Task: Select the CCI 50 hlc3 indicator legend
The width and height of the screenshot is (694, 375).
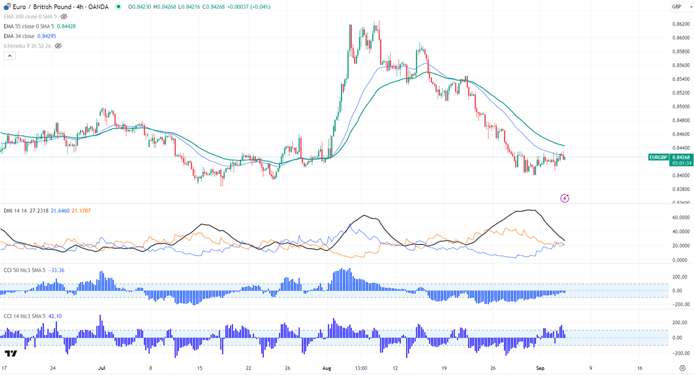Action: pyautogui.click(x=24, y=270)
